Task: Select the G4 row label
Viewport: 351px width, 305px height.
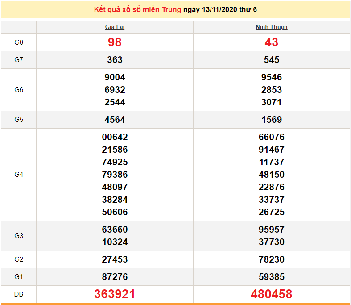Action: pos(19,175)
